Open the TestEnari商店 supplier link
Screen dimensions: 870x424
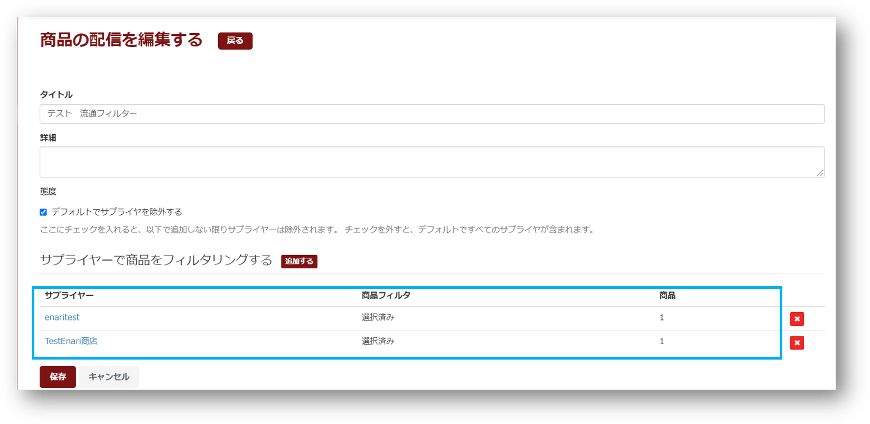71,341
